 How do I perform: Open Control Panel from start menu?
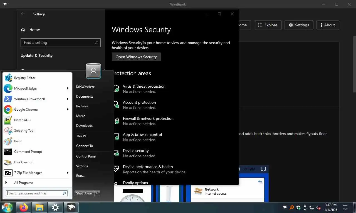(x=86, y=156)
